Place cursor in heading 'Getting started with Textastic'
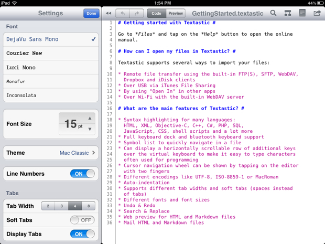The width and height of the screenshot is (325, 244). (167, 23)
